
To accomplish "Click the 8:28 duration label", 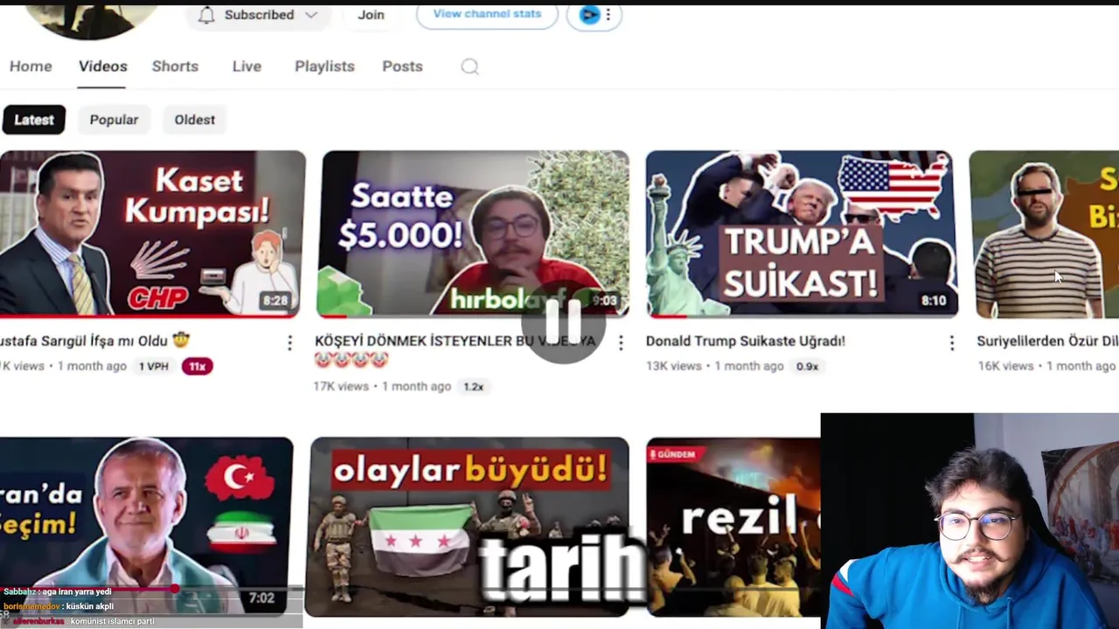I will point(275,301).
